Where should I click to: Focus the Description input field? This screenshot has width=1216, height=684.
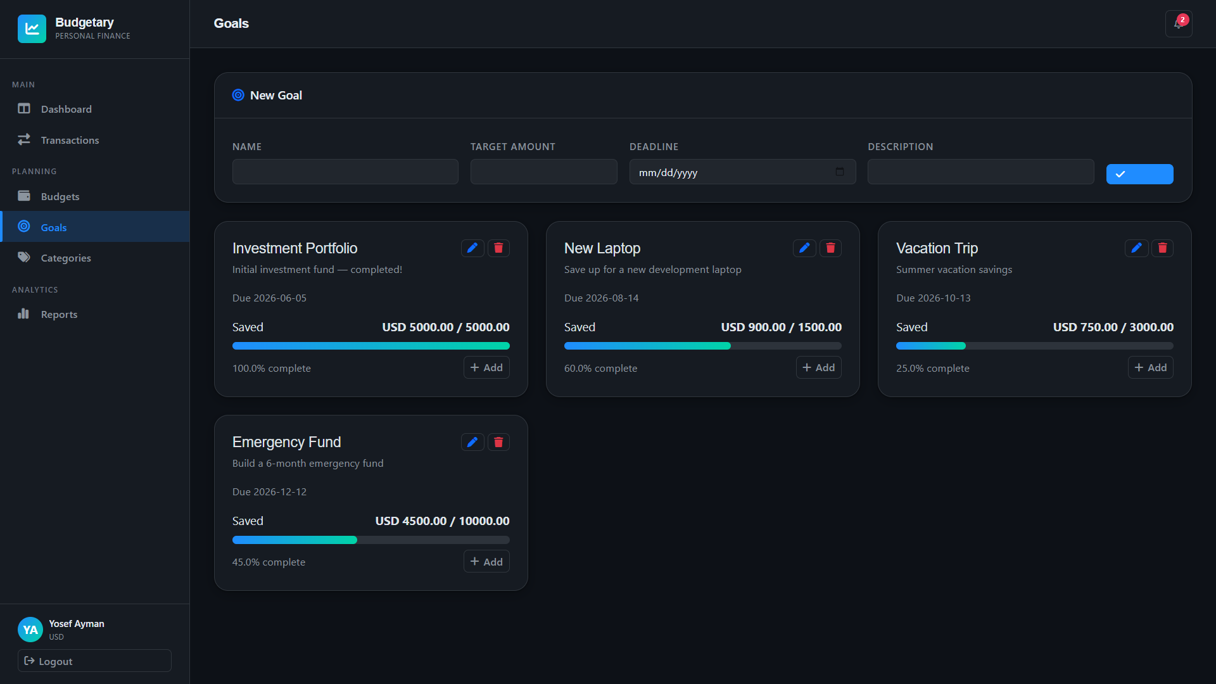click(980, 172)
